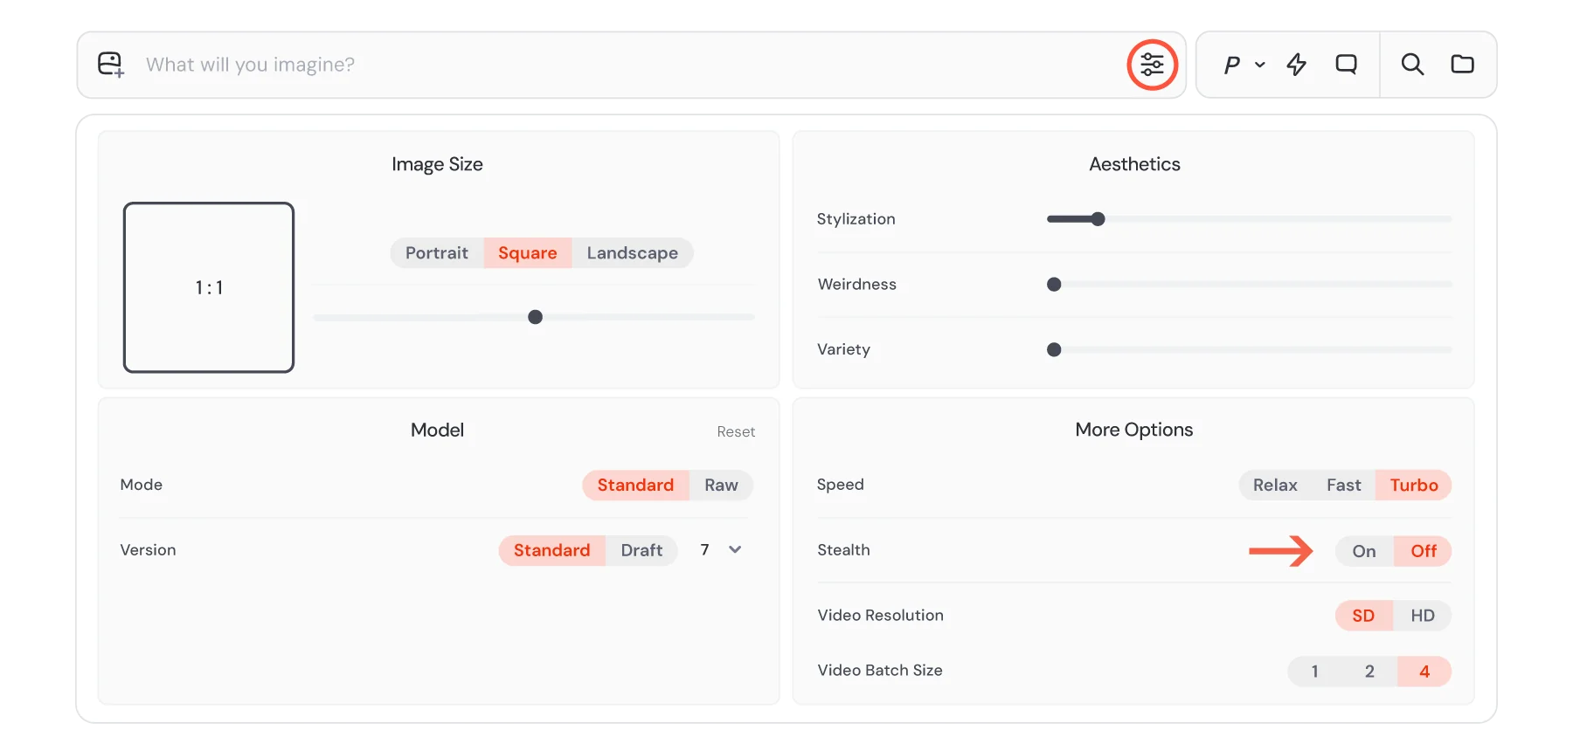This screenshot has width=1573, height=751.
Task: Click the lightning bolt speed icon
Action: point(1297,65)
